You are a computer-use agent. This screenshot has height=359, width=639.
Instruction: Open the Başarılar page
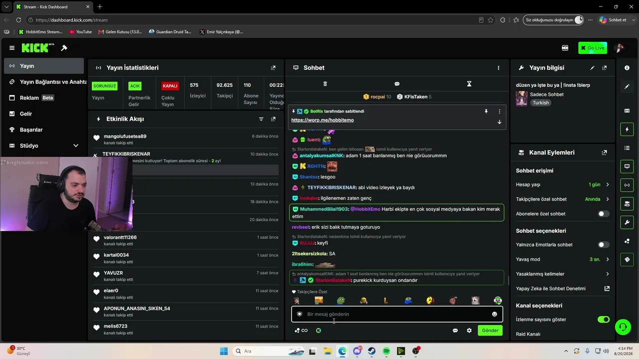pyautogui.click(x=44, y=130)
